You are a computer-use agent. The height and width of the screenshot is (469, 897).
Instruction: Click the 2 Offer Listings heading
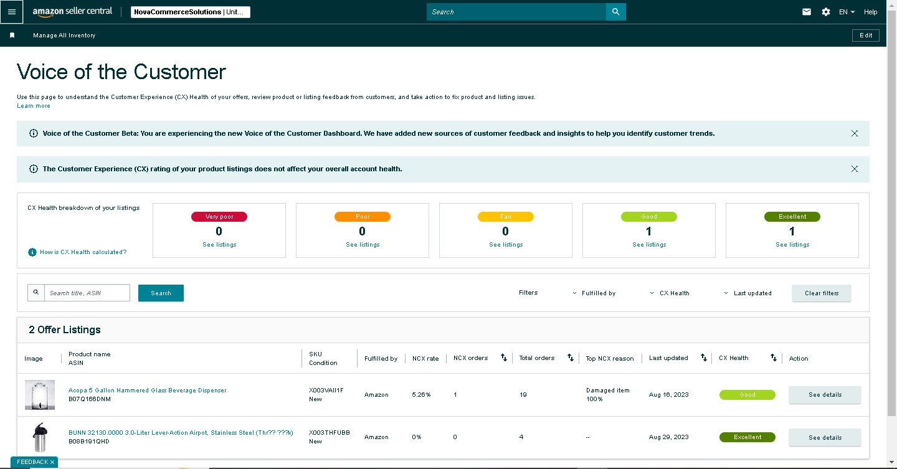point(65,330)
